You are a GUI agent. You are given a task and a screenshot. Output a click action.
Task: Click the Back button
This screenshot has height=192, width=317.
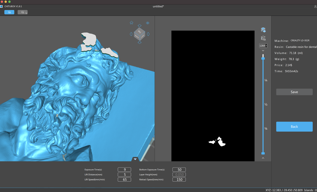point(294,126)
